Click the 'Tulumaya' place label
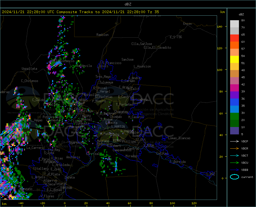This screenshot has width=256, height=207. coord(106,82)
